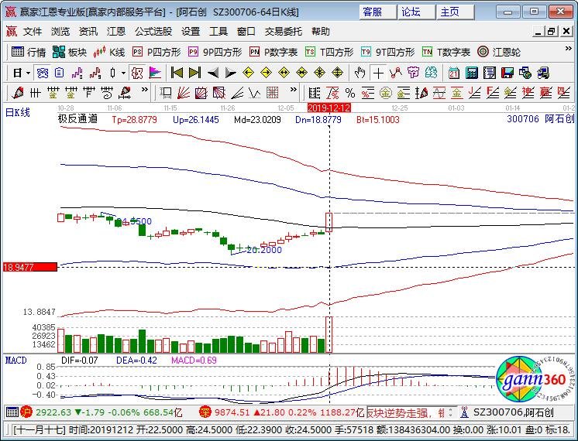Click the F angle-lines icon

[493, 93]
